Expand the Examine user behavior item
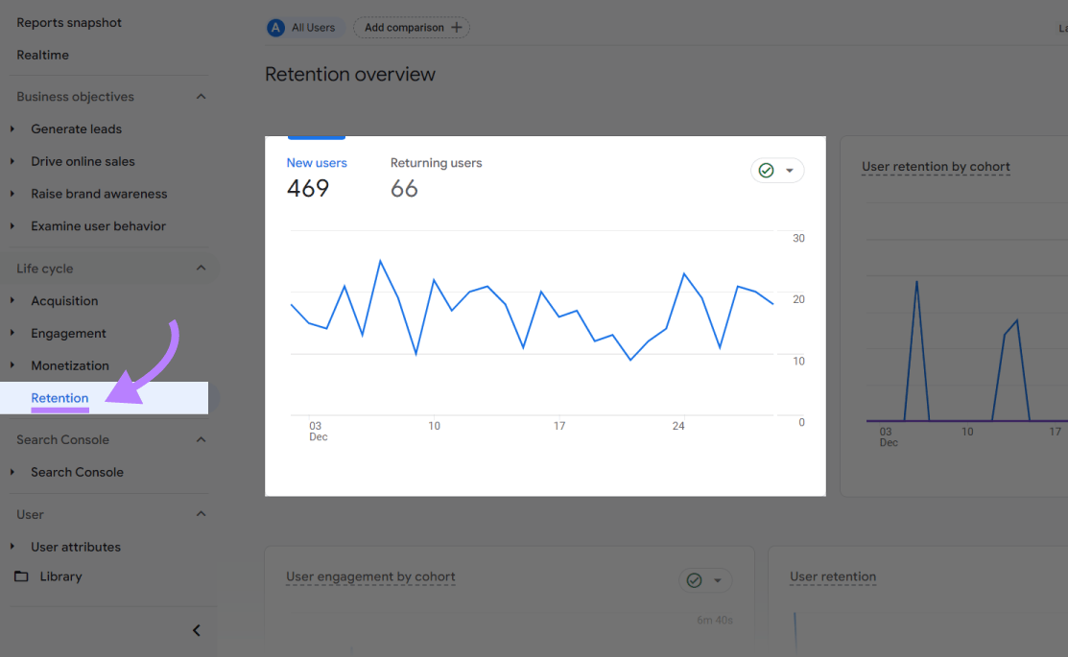 point(12,226)
